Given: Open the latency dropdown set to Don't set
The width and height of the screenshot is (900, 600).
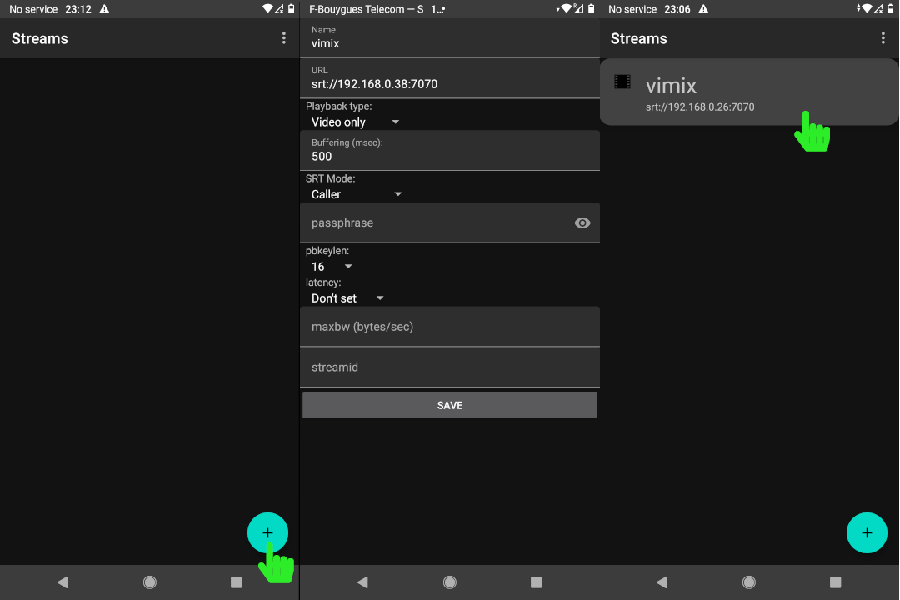Looking at the screenshot, I should [346, 297].
